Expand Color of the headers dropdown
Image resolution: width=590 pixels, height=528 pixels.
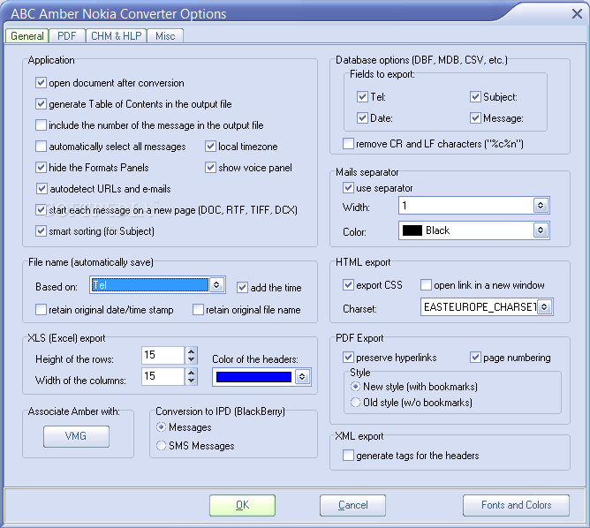click(302, 377)
